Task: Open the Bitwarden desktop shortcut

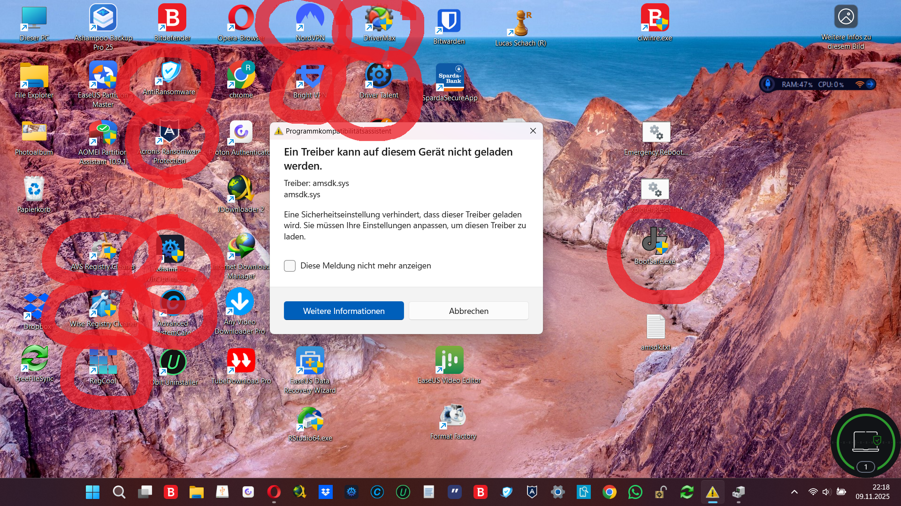Action: (x=449, y=22)
